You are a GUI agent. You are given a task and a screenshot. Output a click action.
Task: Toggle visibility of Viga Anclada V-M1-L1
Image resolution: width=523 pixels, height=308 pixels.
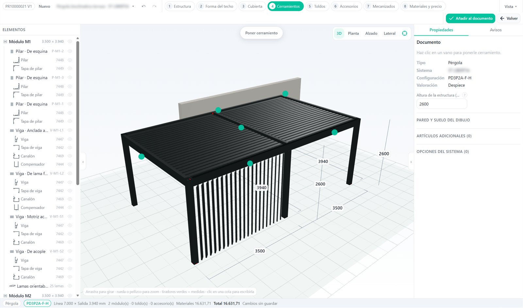pyautogui.click(x=70, y=130)
